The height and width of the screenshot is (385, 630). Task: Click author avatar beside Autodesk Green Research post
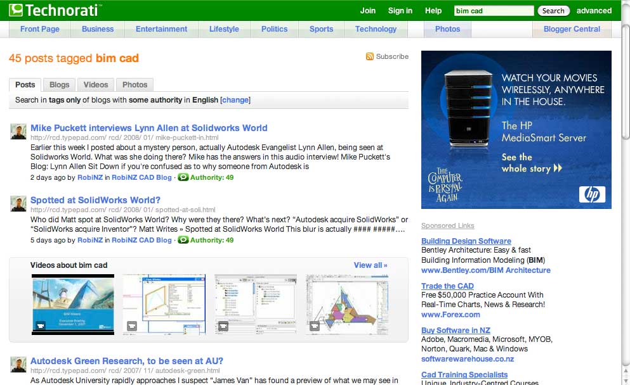coord(18,365)
